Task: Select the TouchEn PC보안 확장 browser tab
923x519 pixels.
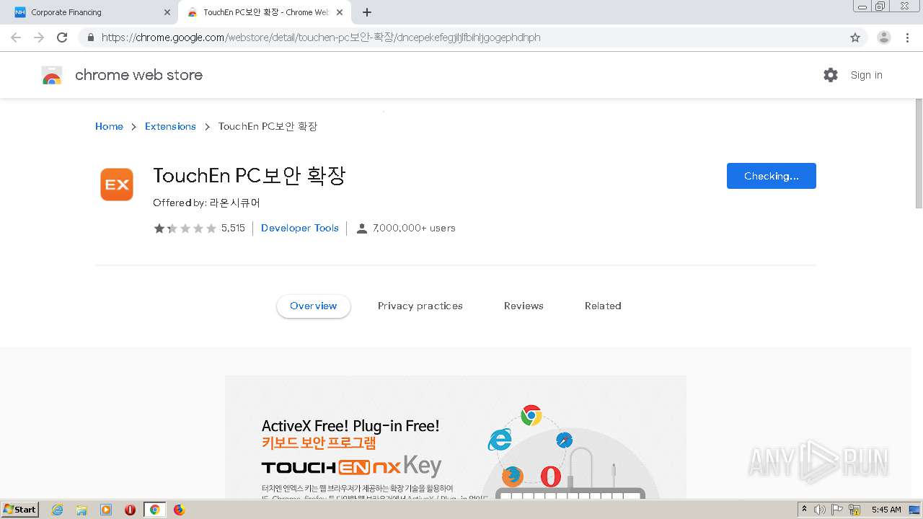Action: click(x=265, y=12)
